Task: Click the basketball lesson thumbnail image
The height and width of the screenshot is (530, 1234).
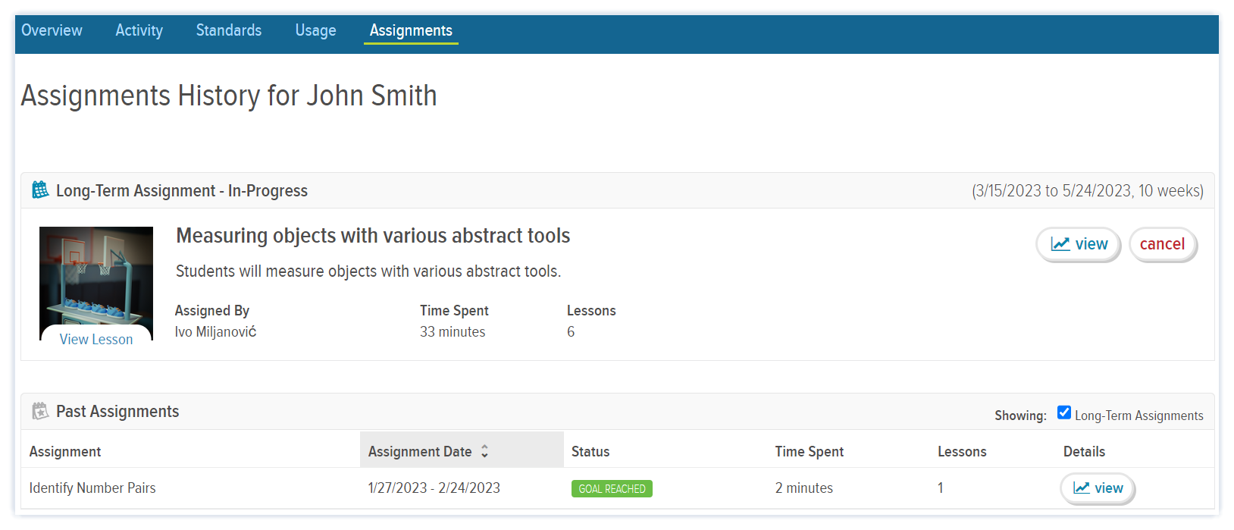Action: (96, 276)
